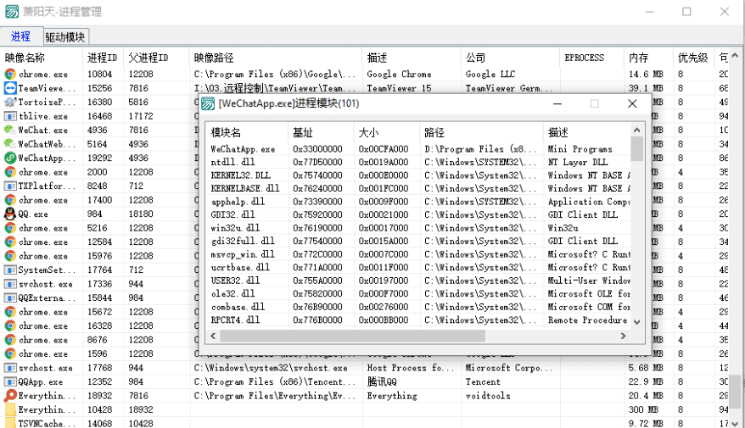Viewport: 745px width, 428px height.
Task: Click module list scroll right arrow
Action: pos(624,336)
